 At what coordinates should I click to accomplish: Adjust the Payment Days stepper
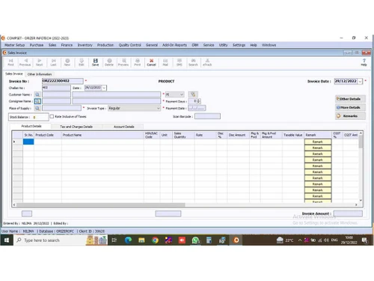coord(198,101)
